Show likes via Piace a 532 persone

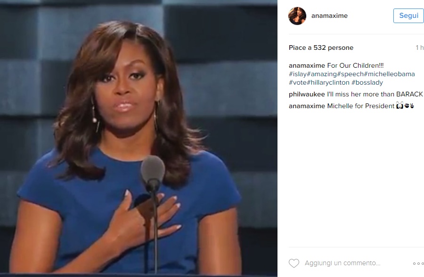coord(321,48)
